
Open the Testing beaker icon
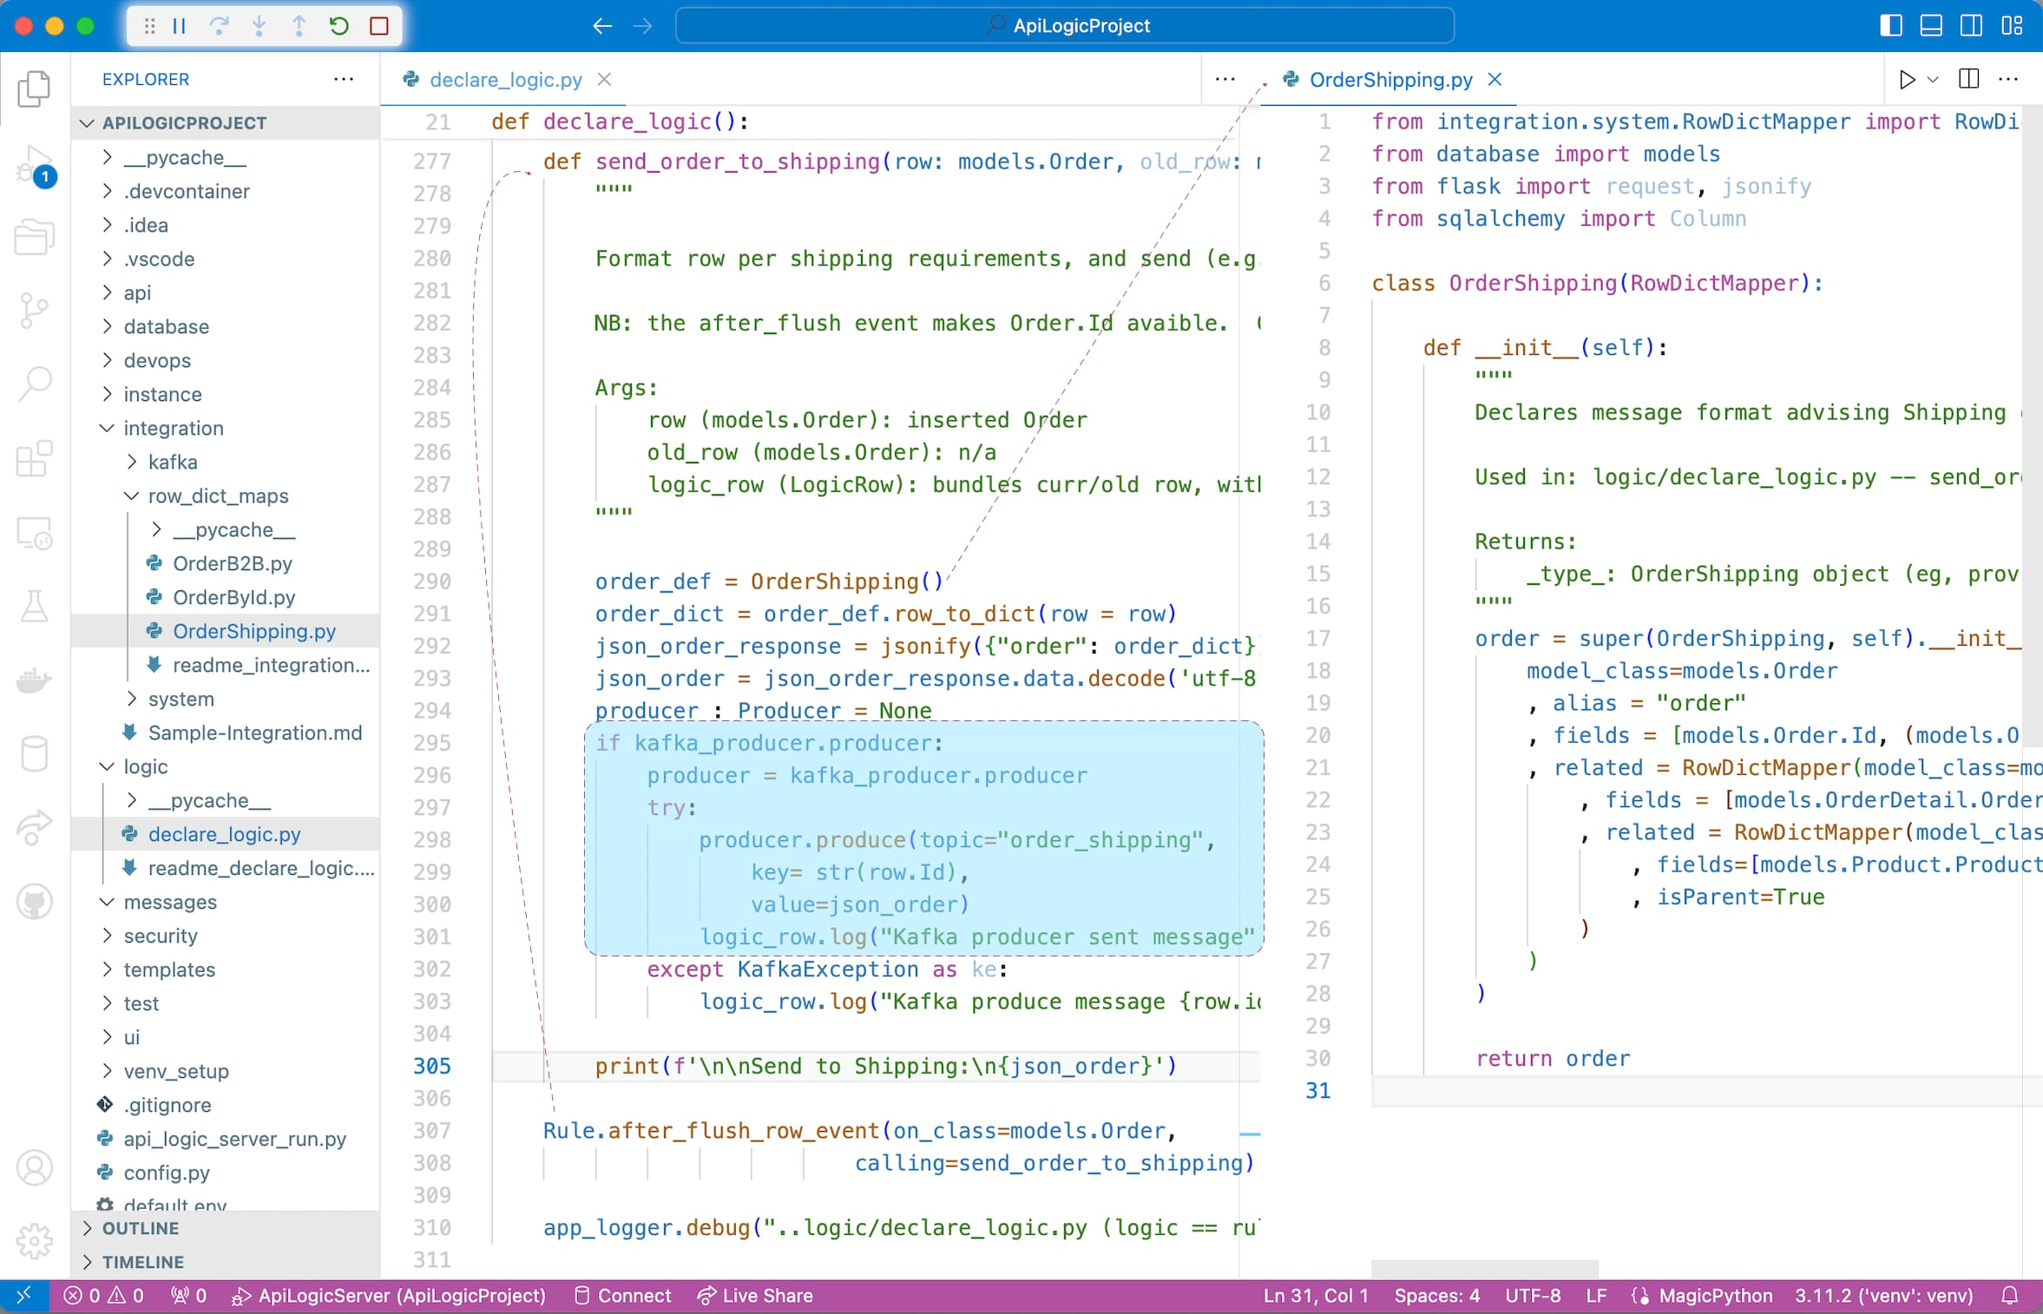coord(35,606)
